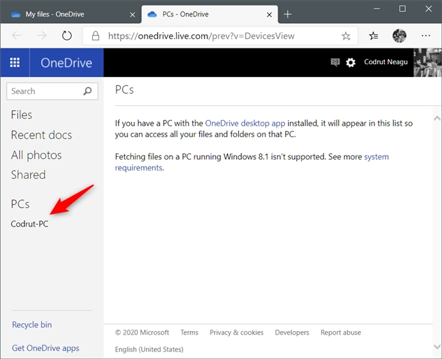Click the search magnifier icon
This screenshot has width=442, height=359.
88,91
